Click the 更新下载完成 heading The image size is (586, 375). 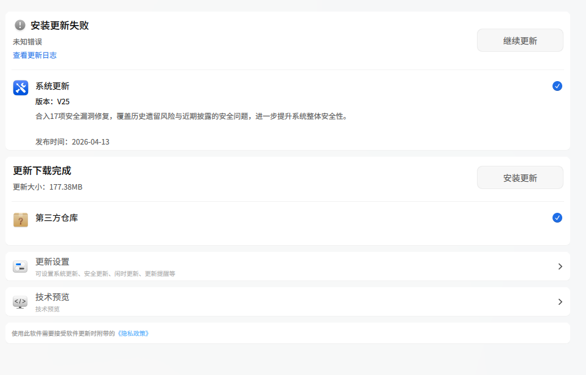click(x=42, y=171)
